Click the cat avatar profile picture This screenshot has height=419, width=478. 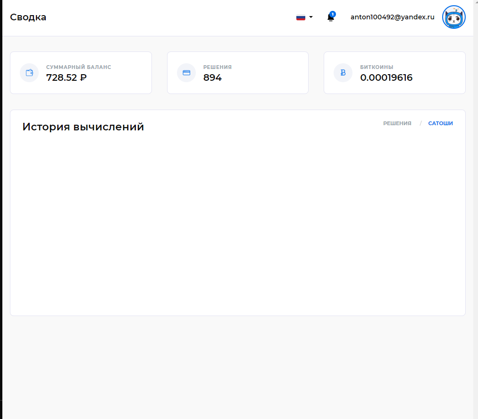point(453,17)
